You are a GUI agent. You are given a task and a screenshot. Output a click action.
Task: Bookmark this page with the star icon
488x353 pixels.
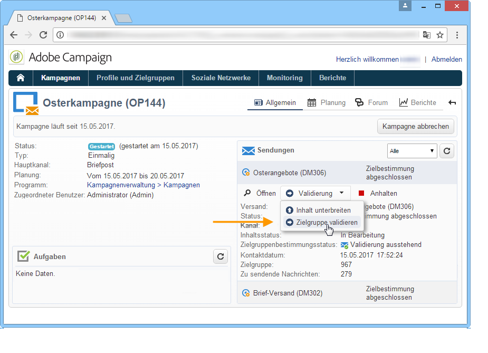(440, 35)
